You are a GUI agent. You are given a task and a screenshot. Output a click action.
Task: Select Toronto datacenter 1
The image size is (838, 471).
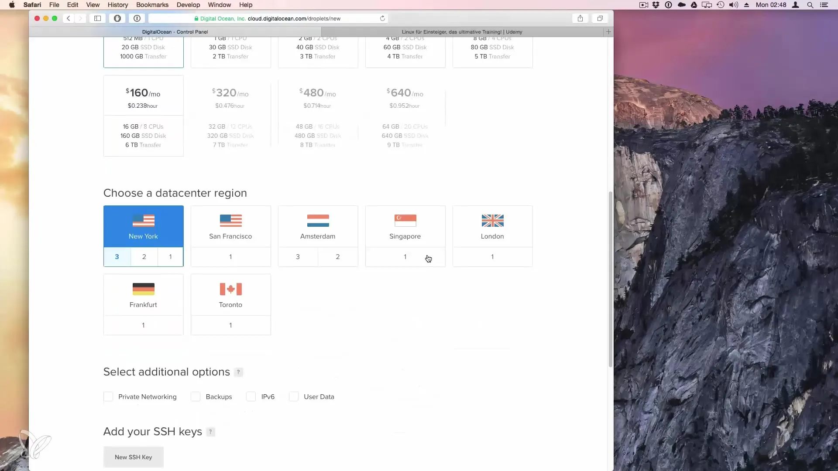tap(231, 325)
